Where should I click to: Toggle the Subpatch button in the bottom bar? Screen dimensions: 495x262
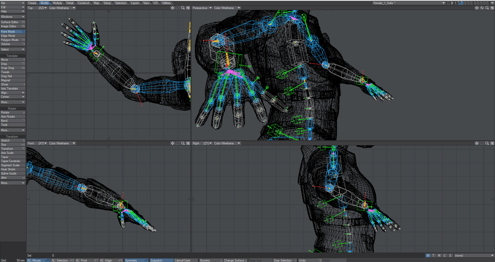161,260
